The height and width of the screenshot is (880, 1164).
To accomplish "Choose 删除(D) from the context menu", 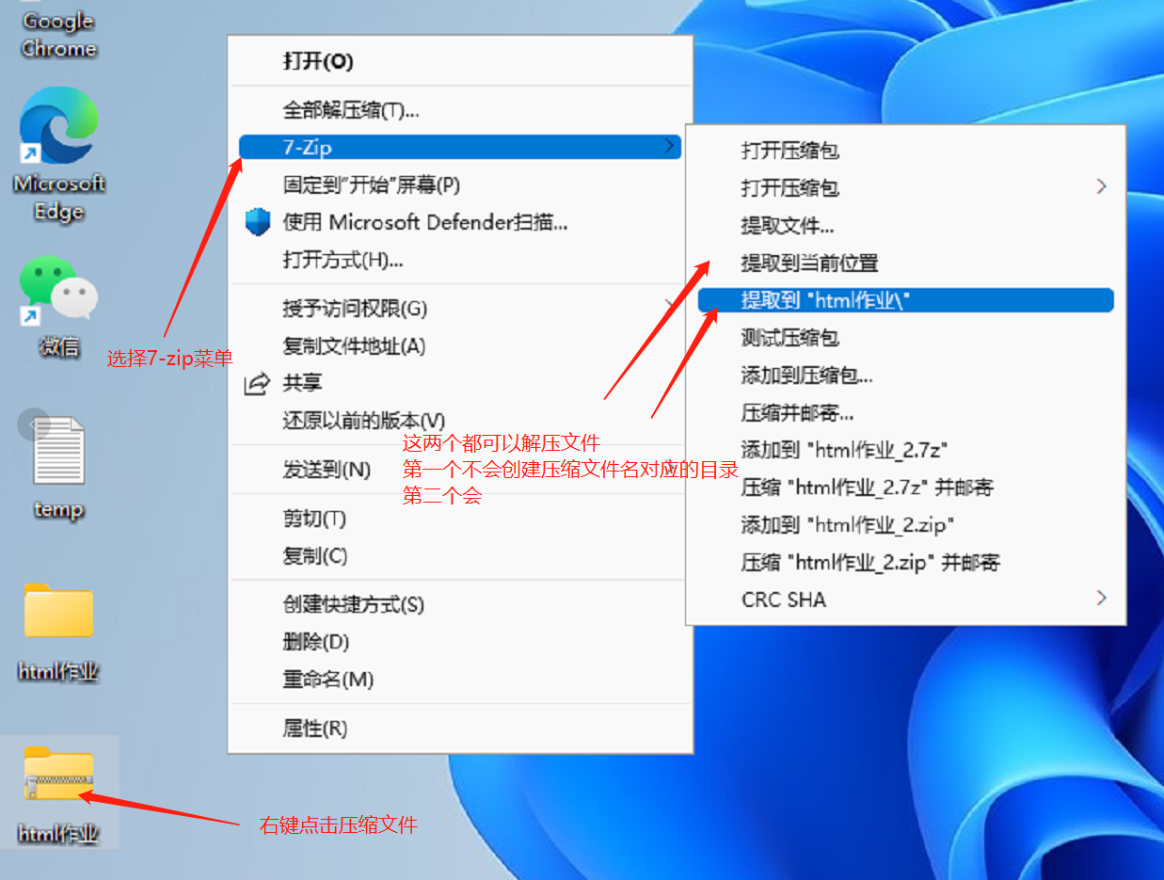I will pyautogui.click(x=316, y=642).
